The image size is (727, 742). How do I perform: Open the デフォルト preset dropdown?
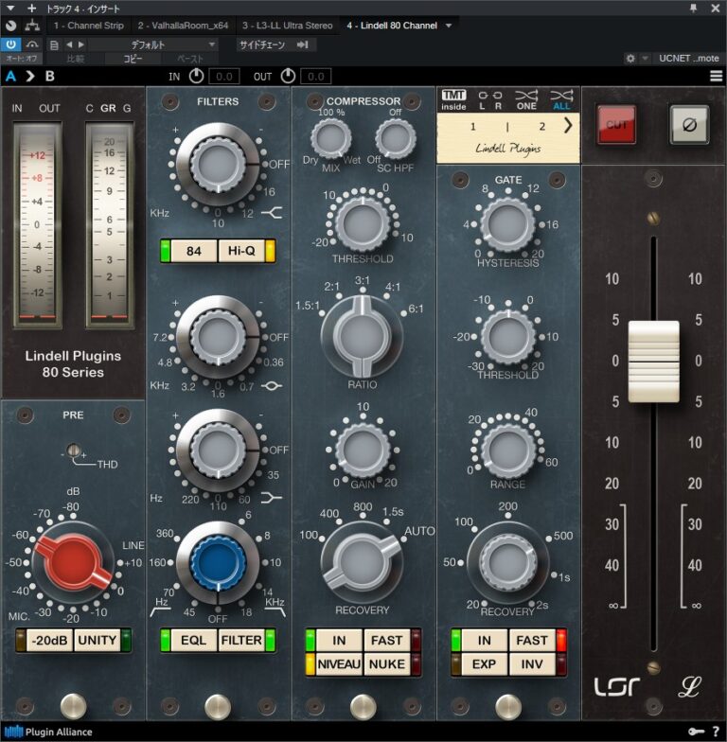(x=151, y=44)
